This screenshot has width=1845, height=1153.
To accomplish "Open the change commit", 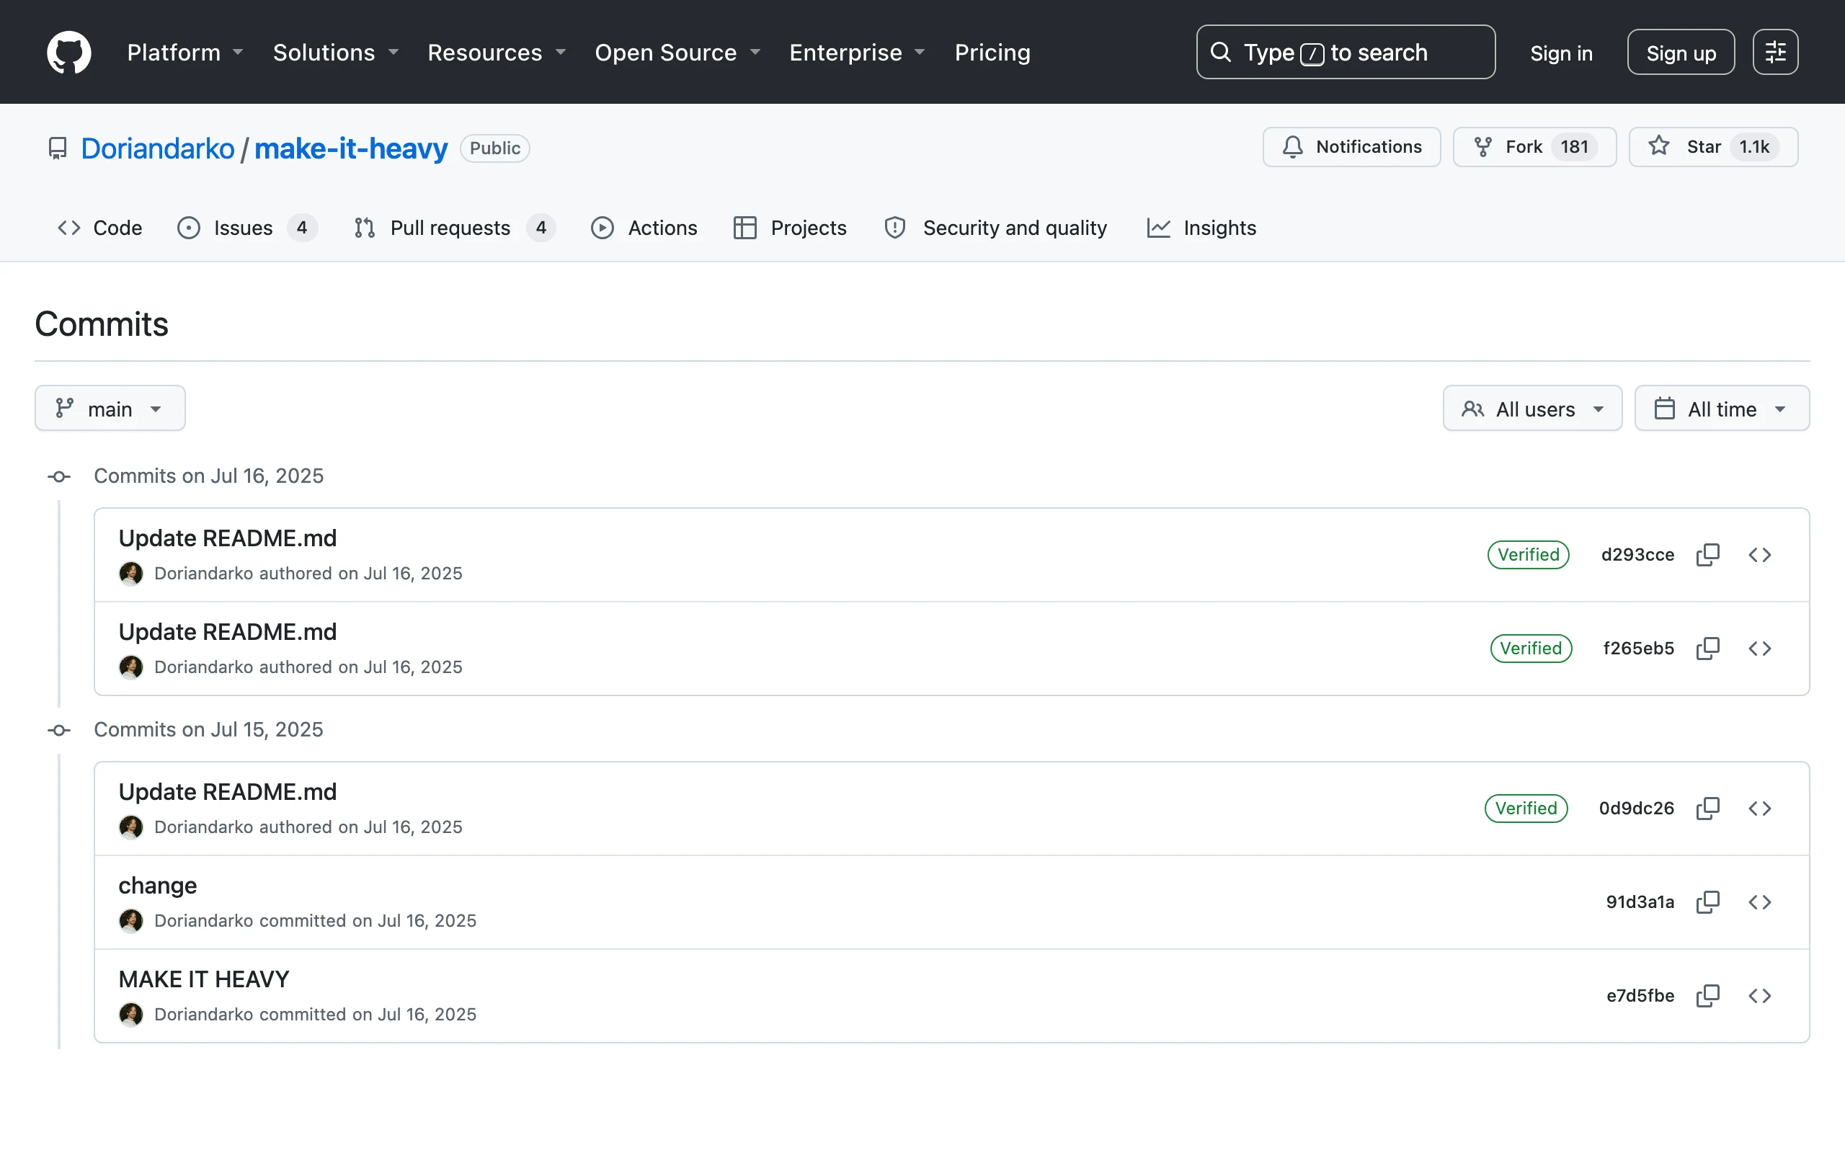I will point(158,886).
